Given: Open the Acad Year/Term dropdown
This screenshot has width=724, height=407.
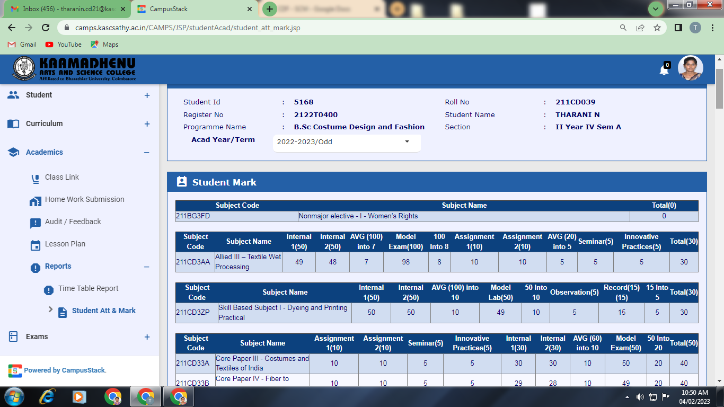Looking at the screenshot, I should pos(347,142).
